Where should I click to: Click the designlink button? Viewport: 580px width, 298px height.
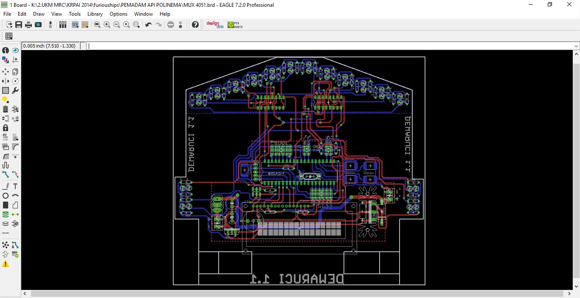click(x=215, y=25)
